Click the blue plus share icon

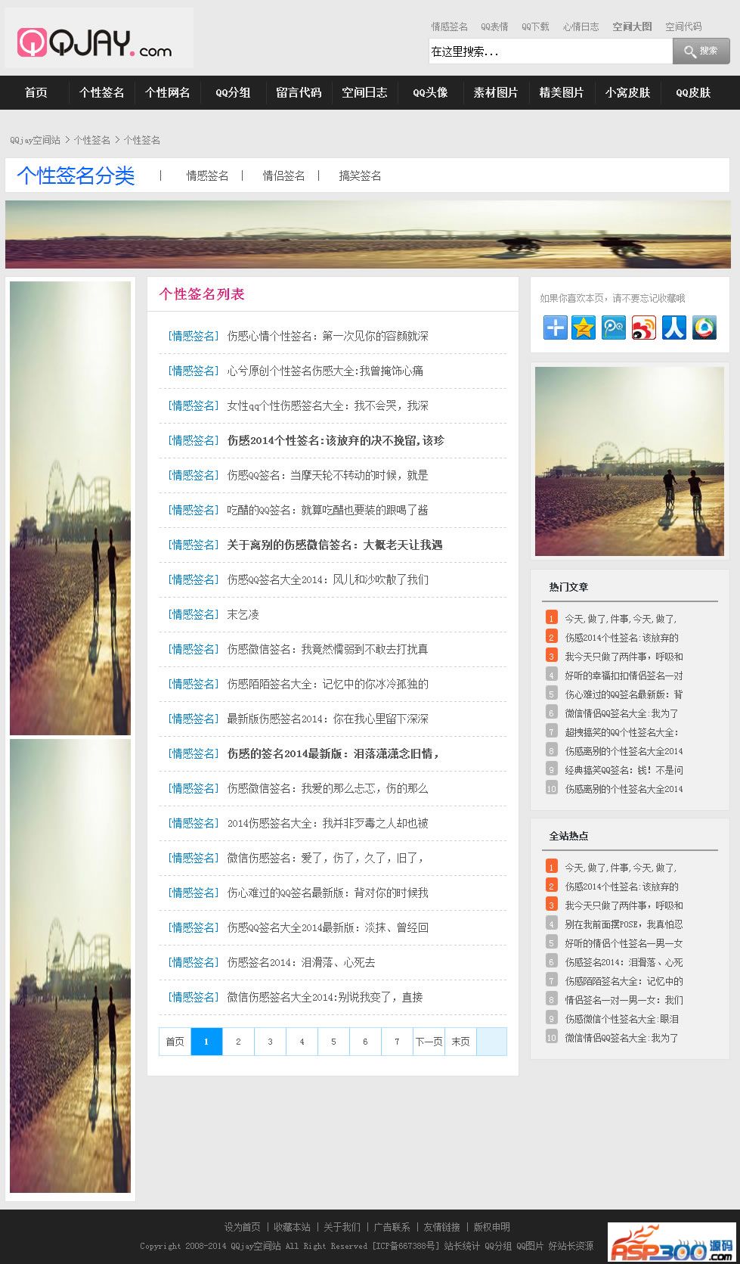tap(555, 328)
